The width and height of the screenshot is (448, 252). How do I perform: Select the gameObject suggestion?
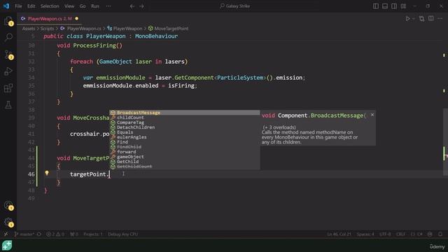click(x=185, y=157)
